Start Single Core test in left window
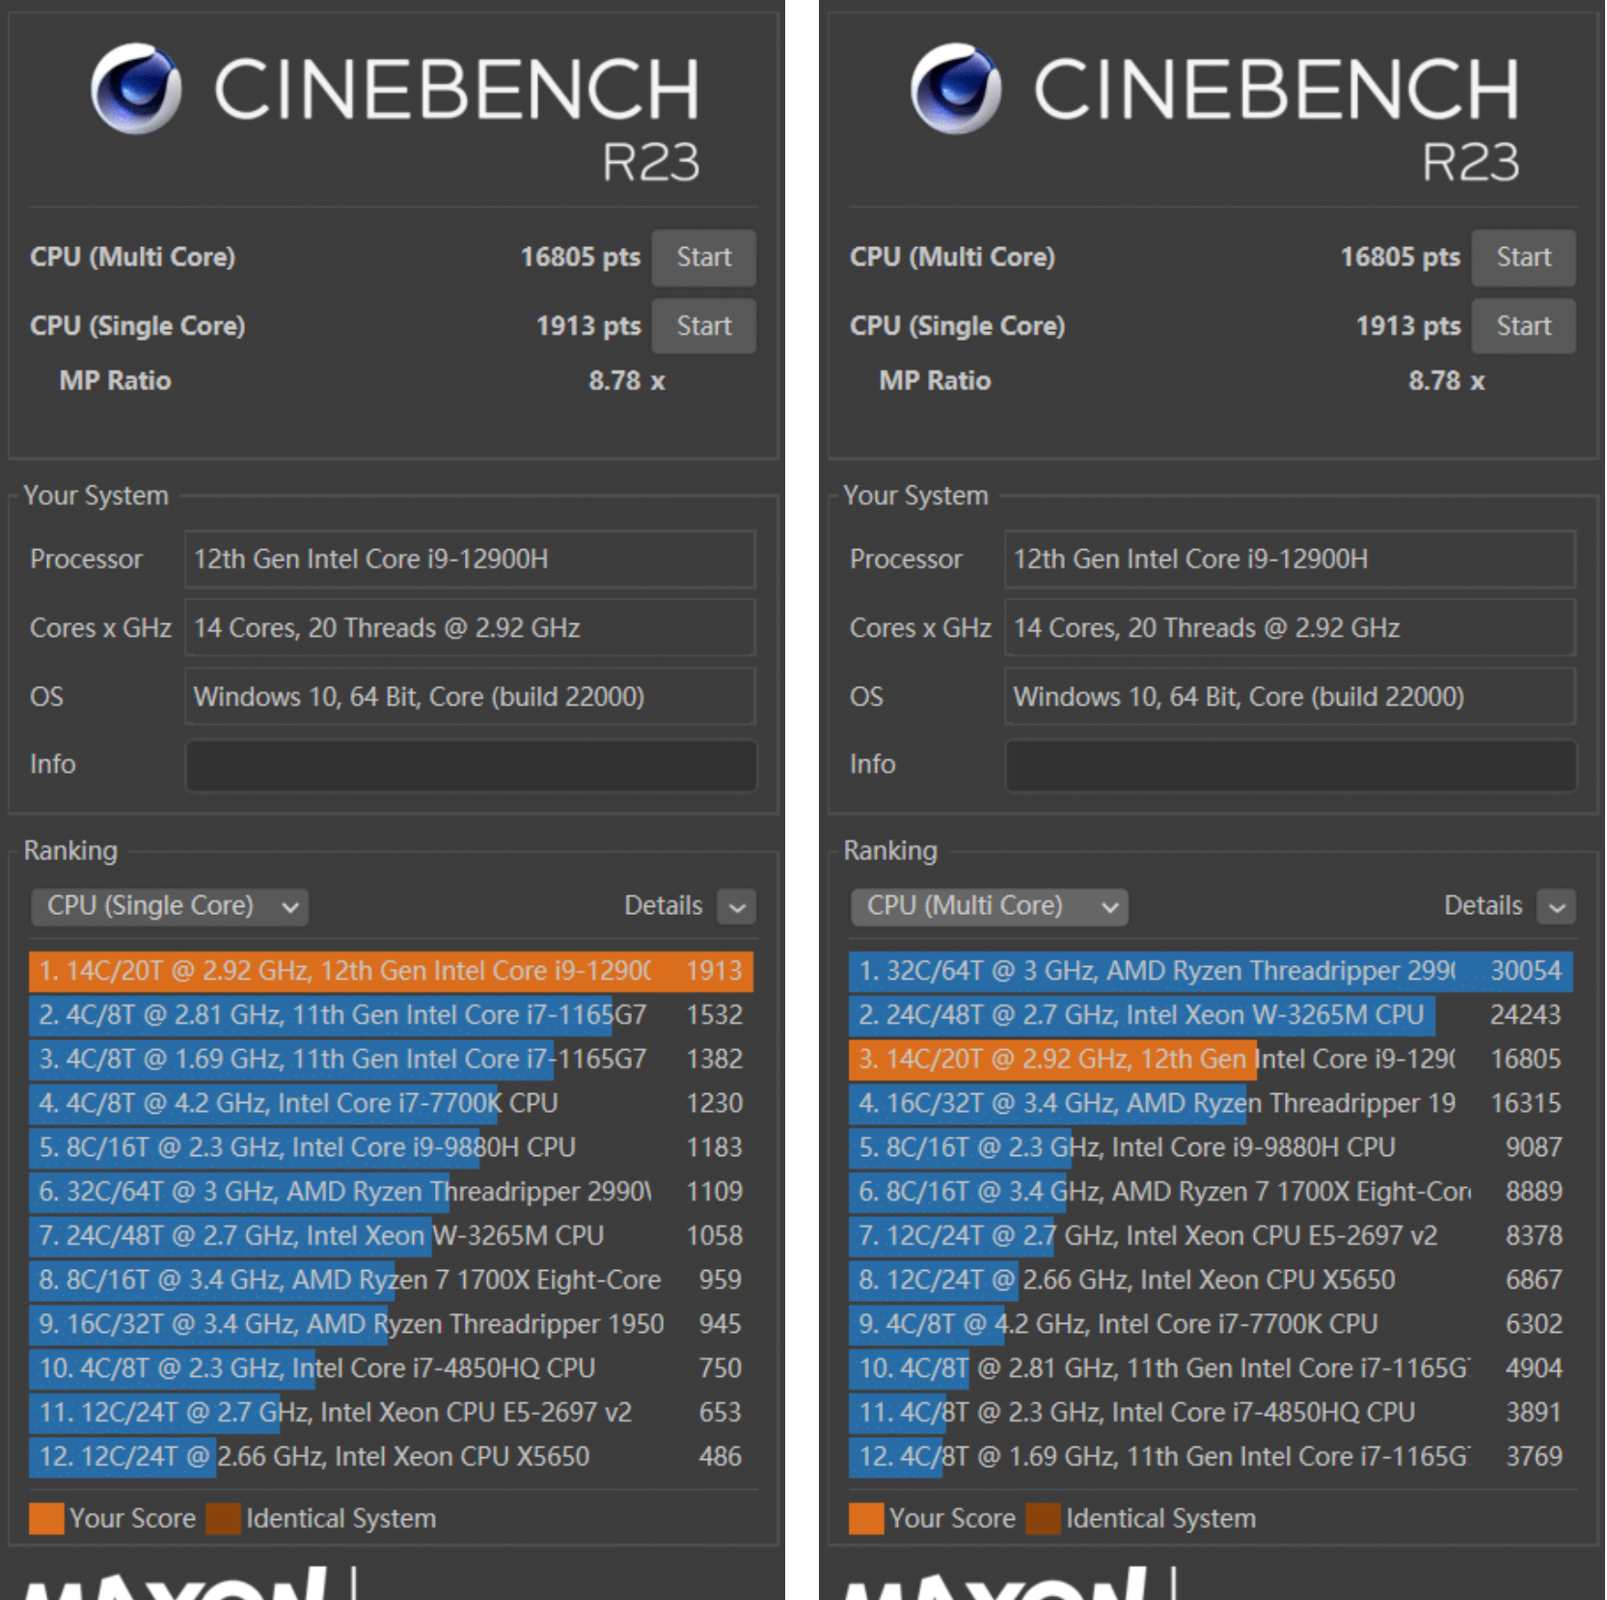This screenshot has width=1607, height=1600. point(703,326)
